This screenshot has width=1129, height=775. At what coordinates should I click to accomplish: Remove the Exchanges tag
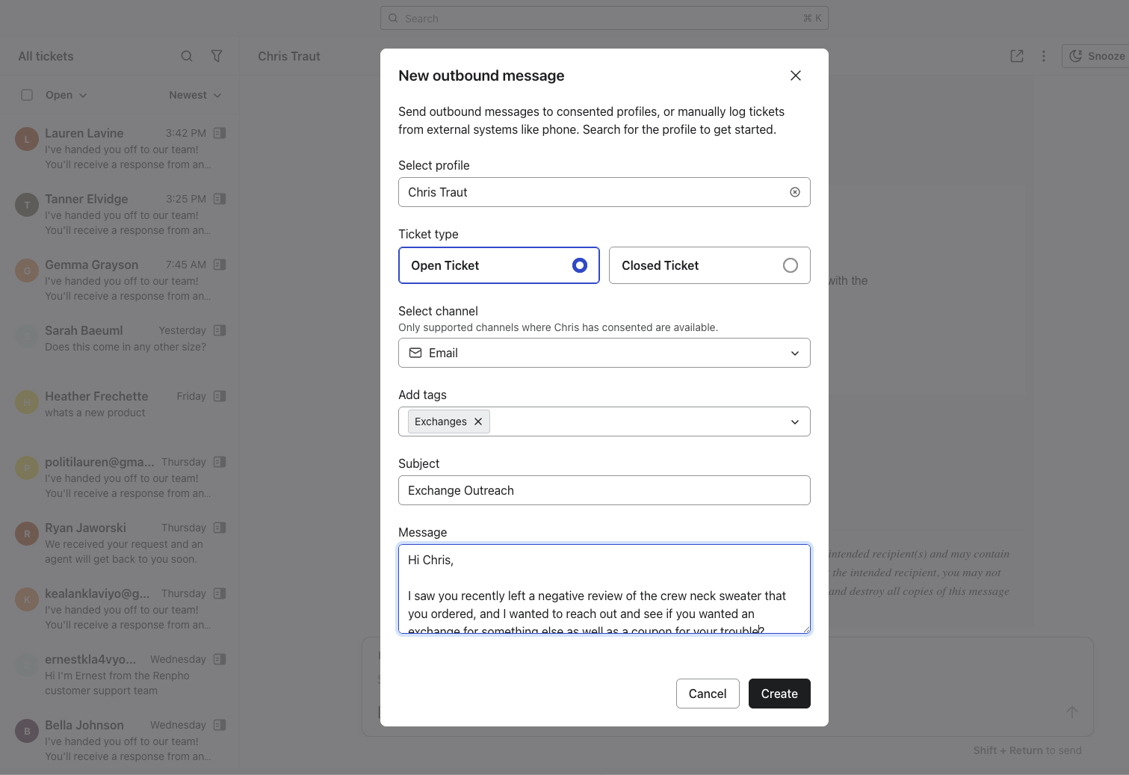[x=478, y=422]
